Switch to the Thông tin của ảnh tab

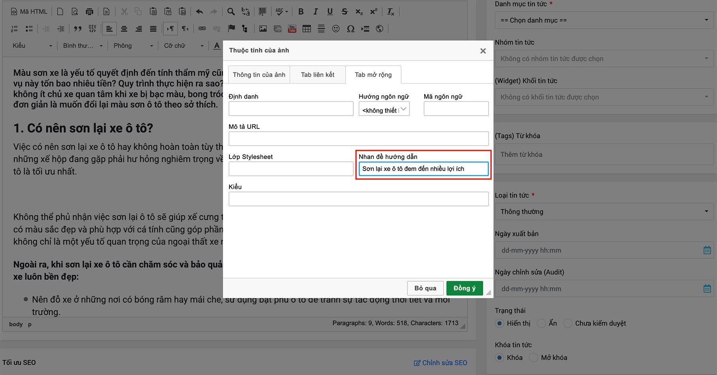tap(259, 75)
